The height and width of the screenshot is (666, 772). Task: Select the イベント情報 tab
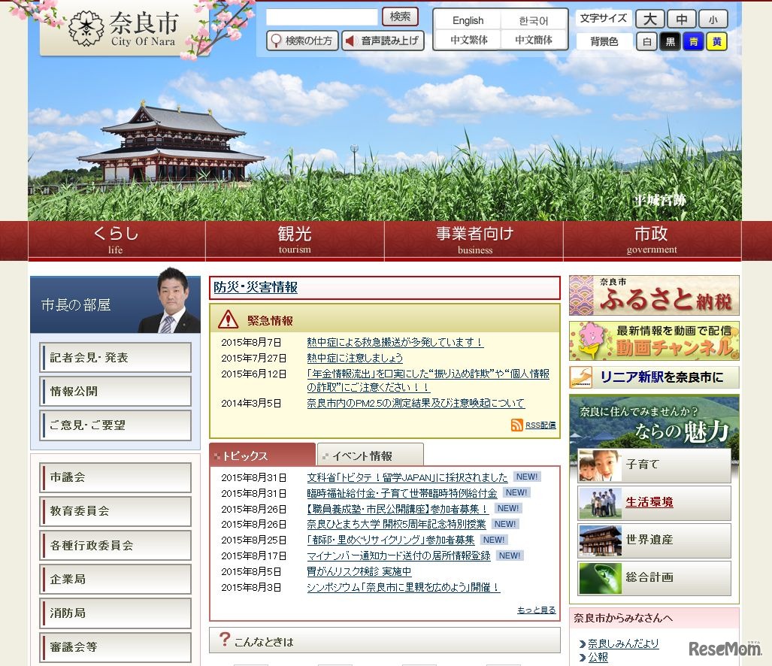(371, 456)
